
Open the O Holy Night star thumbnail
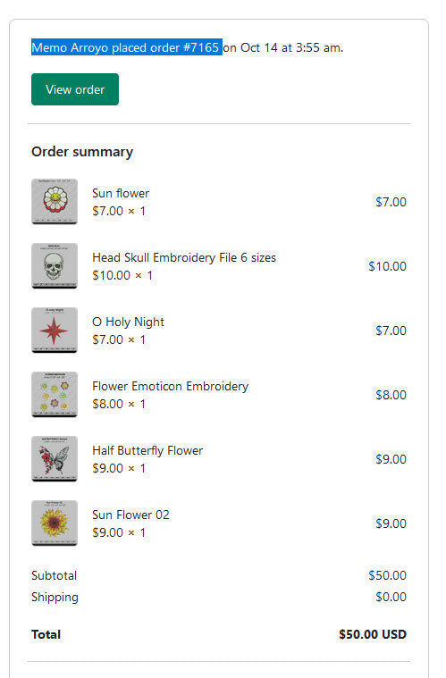point(55,331)
